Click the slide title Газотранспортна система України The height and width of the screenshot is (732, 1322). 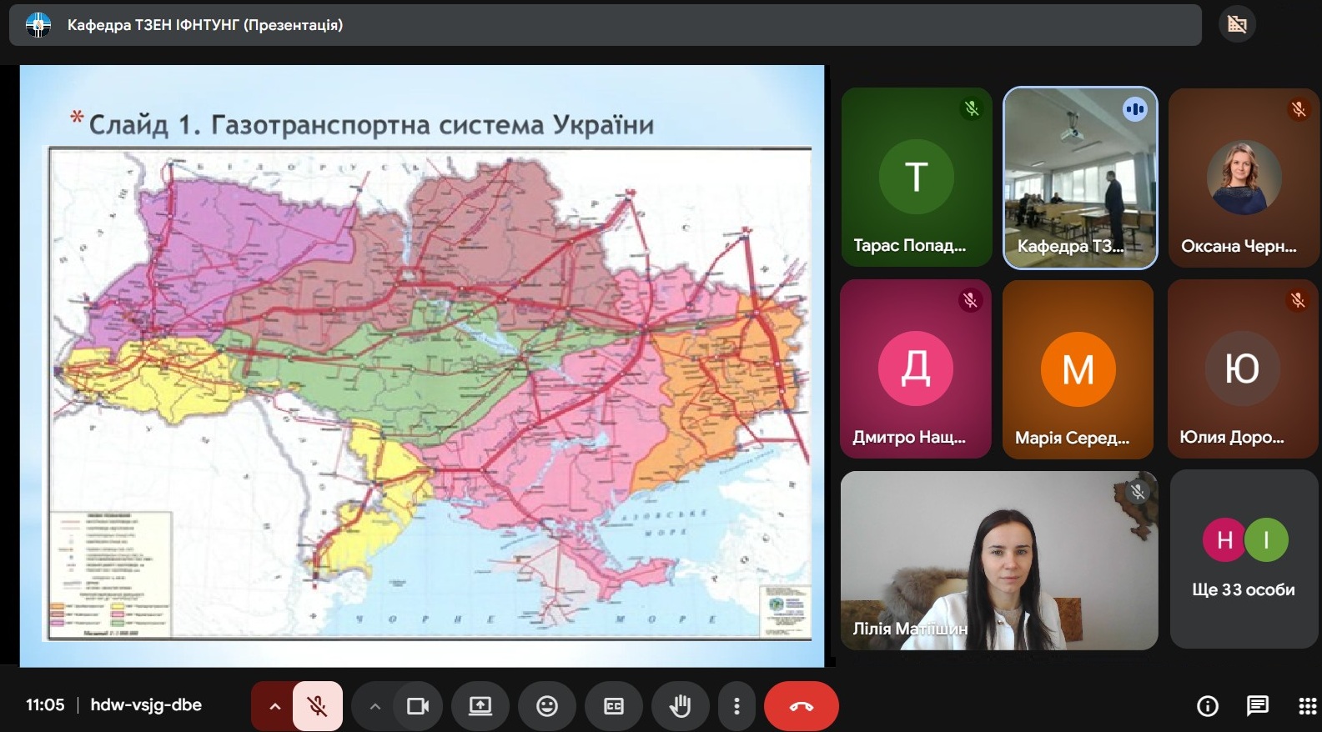click(432, 125)
